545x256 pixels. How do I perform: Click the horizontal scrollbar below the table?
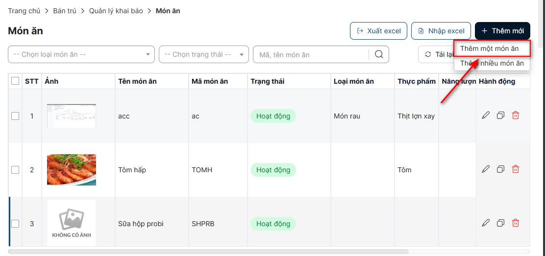(208, 252)
